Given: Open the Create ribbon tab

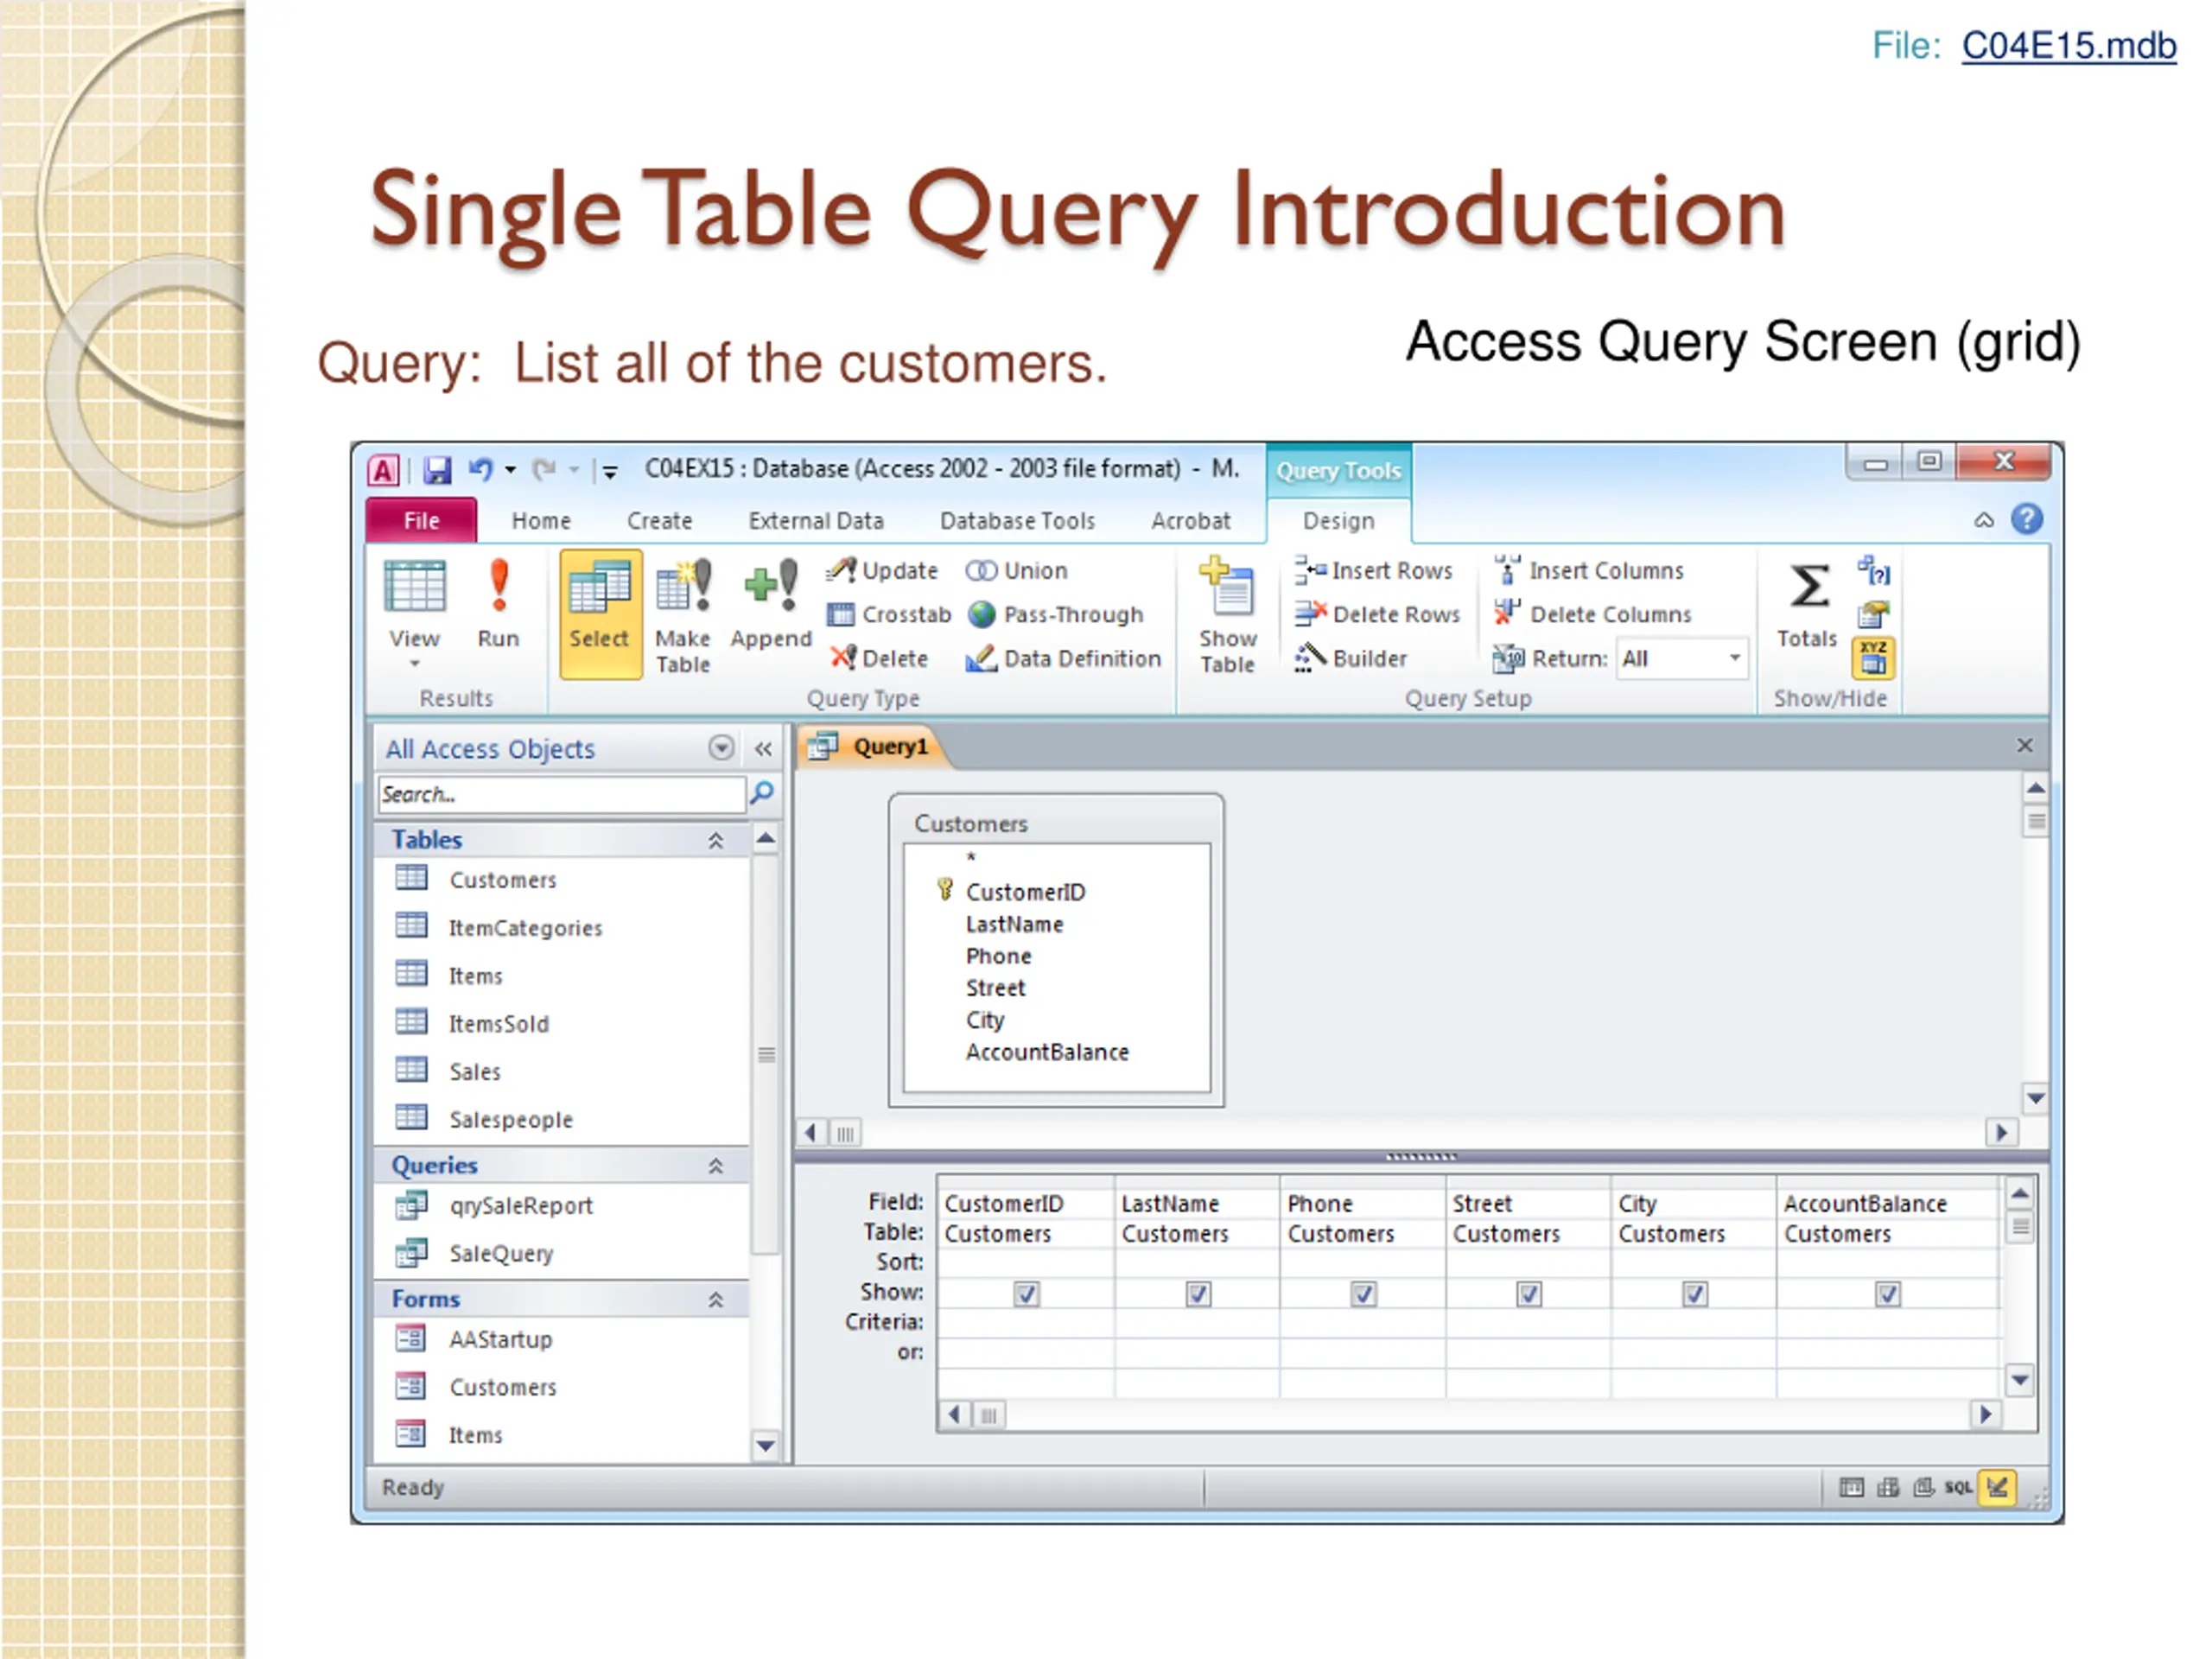Looking at the screenshot, I should pos(659,521).
